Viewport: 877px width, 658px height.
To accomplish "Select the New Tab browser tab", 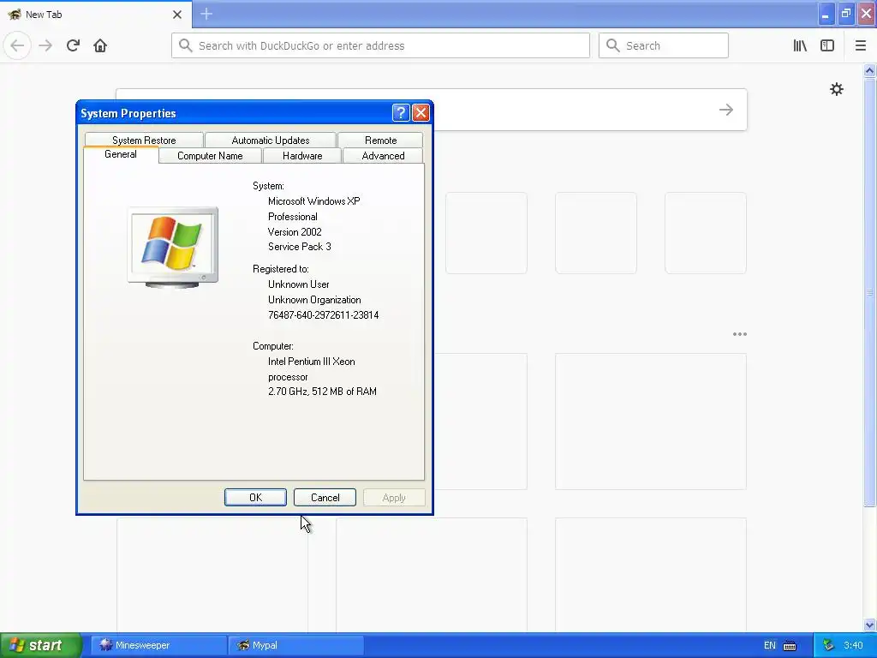I will (x=95, y=15).
